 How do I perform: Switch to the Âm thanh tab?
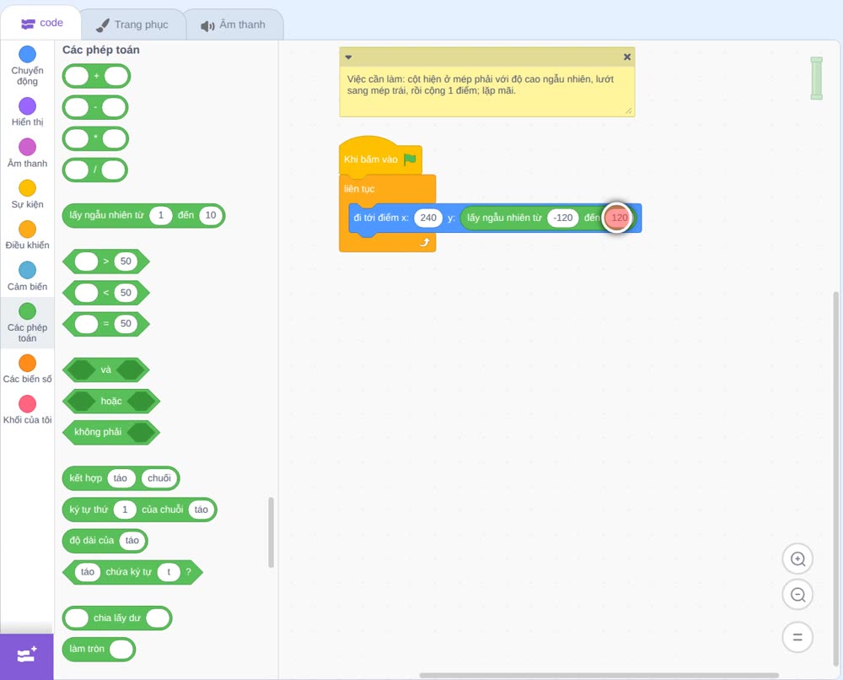click(x=234, y=24)
